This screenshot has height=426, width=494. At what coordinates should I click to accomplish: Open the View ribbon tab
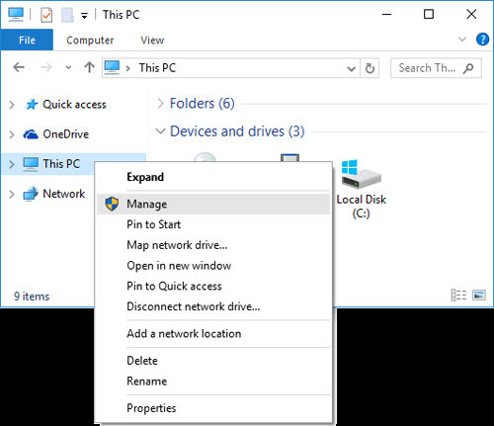click(x=152, y=40)
